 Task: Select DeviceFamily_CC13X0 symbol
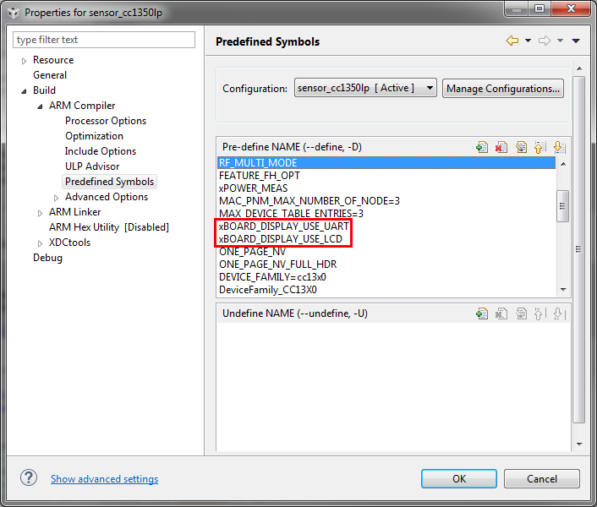[x=386, y=290]
